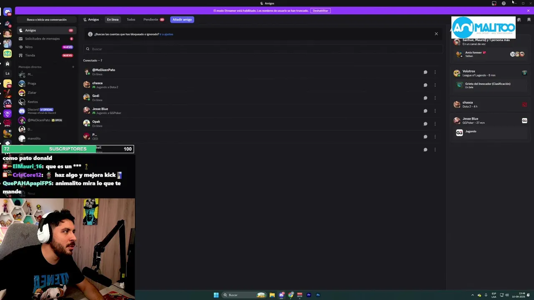Click the Añadir amigo button
Viewport: 534px width, 300px height.
182,20
